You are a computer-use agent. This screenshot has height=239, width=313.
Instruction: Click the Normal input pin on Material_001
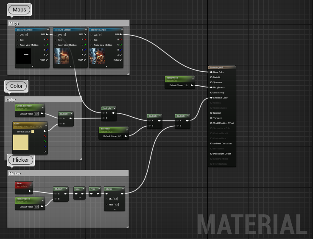coord(211,113)
